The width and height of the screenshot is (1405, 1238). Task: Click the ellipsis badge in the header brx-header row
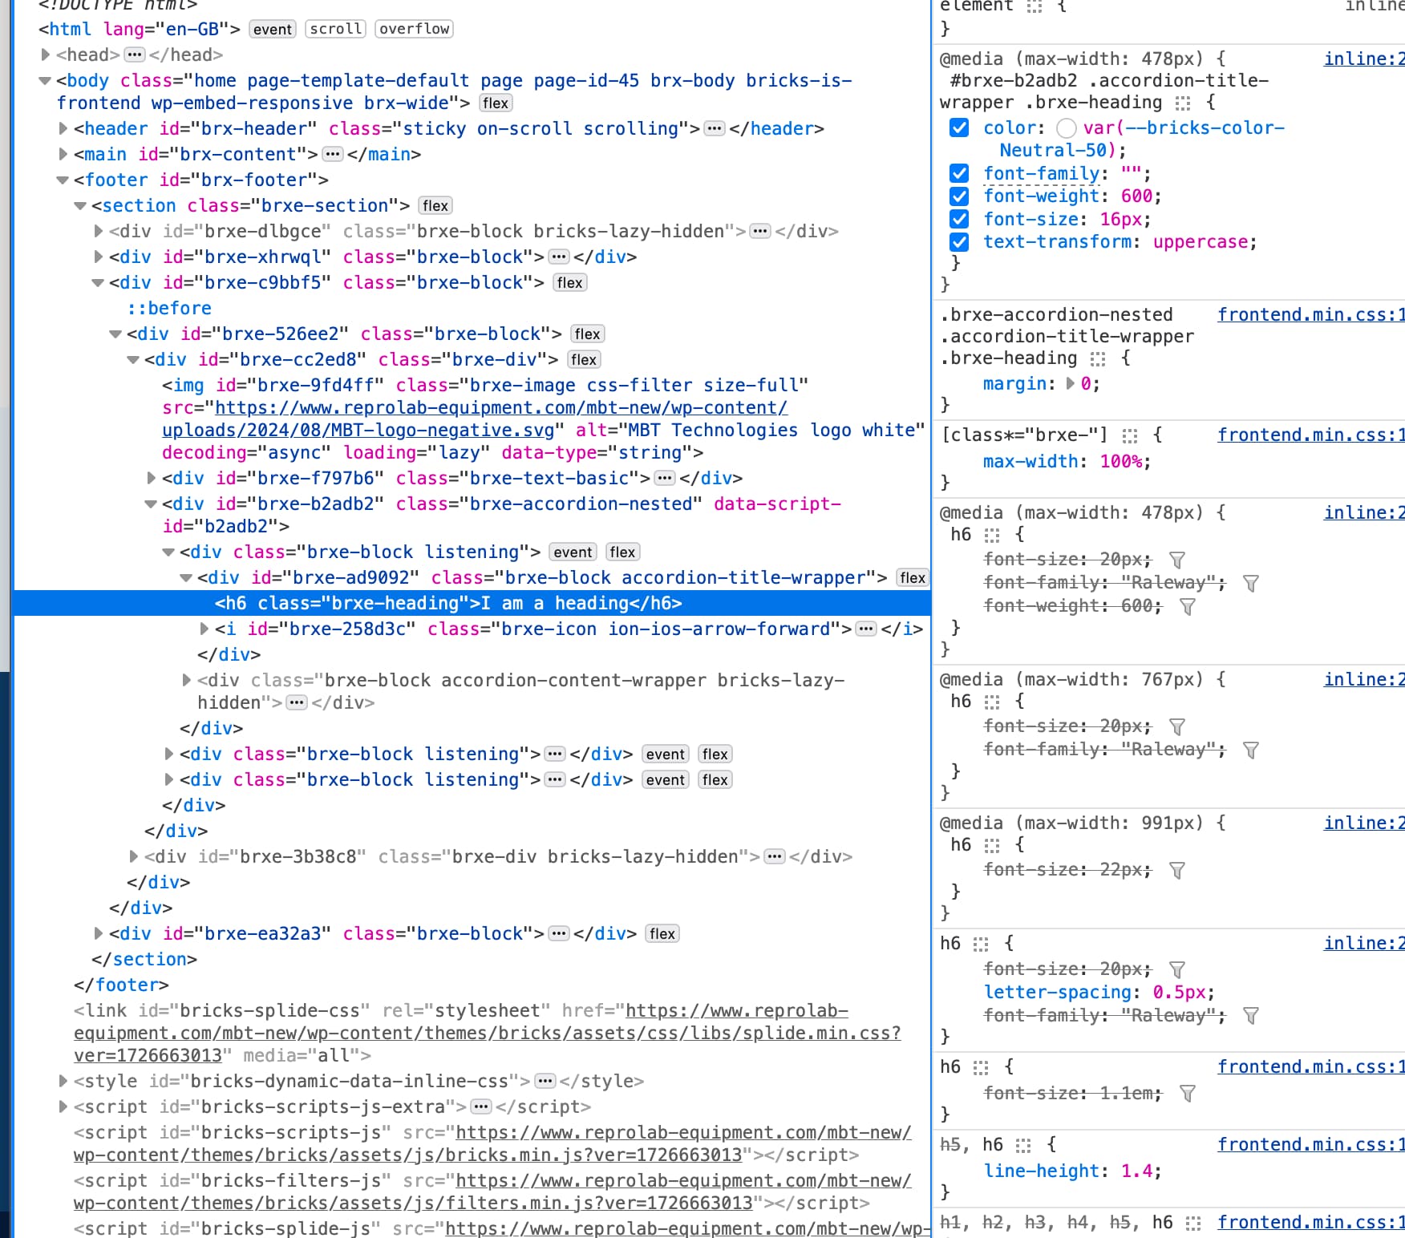[715, 129]
